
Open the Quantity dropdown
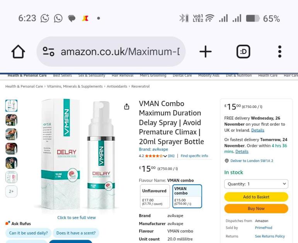pos(256,184)
